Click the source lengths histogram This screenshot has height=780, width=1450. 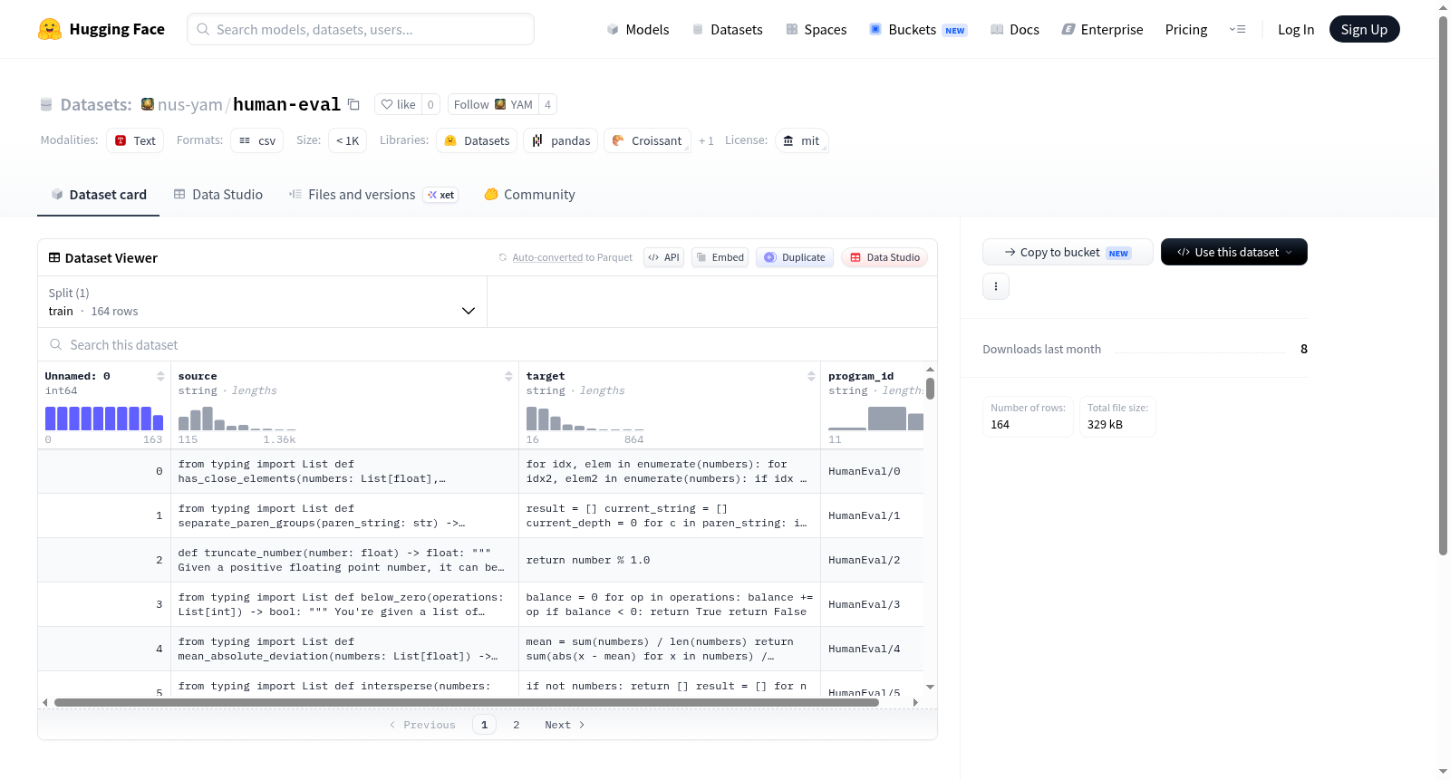237,418
